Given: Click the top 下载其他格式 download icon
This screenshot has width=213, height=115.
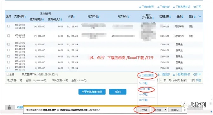Looking at the screenshot, I should click(x=174, y=7).
